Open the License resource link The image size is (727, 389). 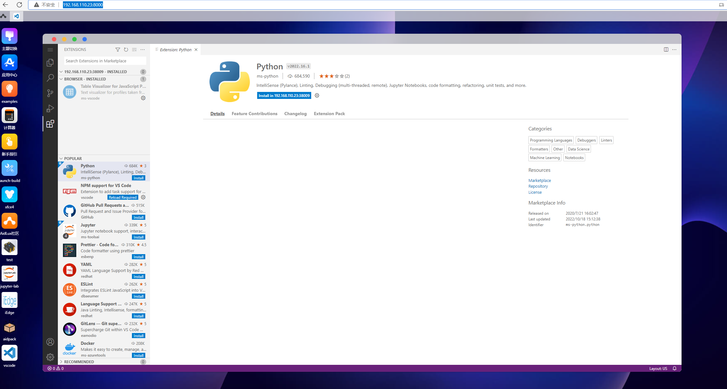[535, 192]
